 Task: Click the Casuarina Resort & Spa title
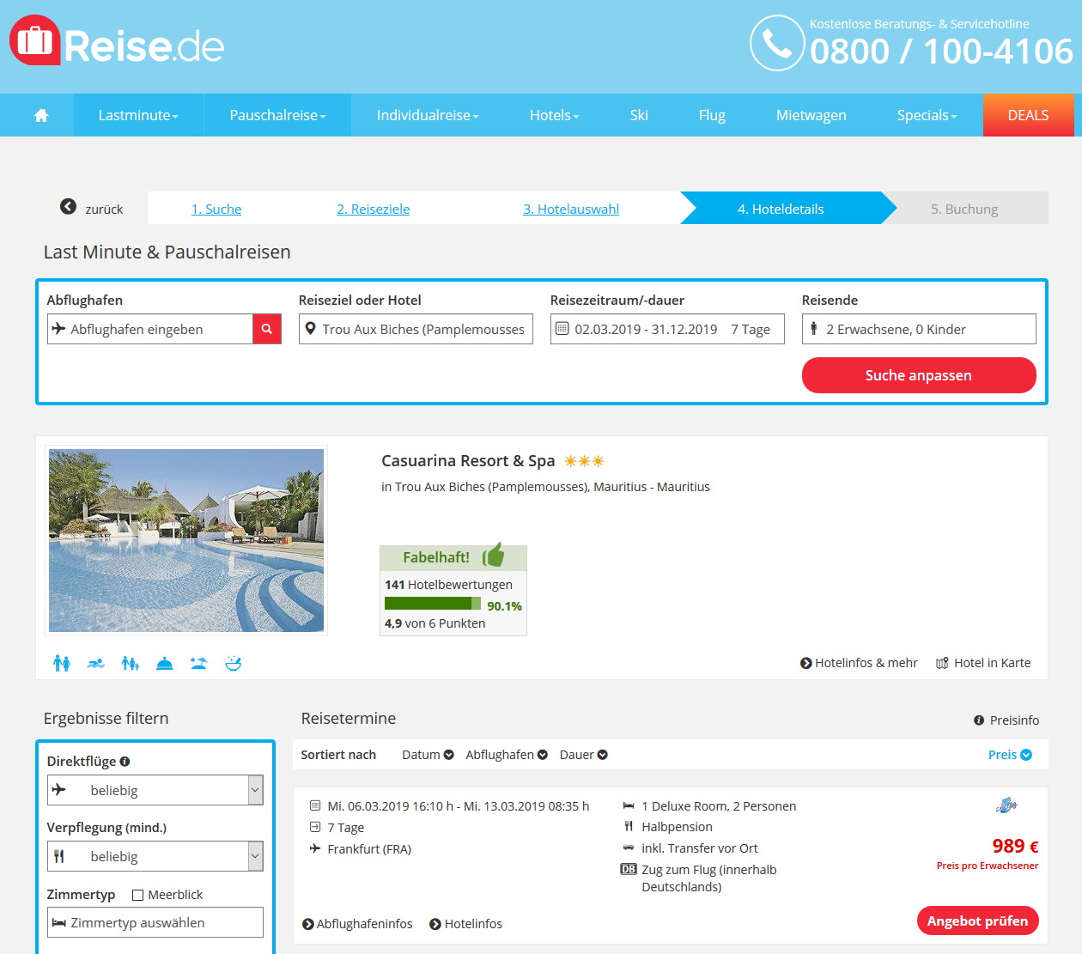468,461
